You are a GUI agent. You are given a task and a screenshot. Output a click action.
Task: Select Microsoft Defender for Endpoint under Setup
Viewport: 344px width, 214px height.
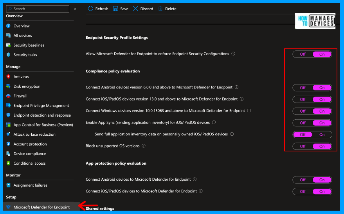(x=42, y=207)
